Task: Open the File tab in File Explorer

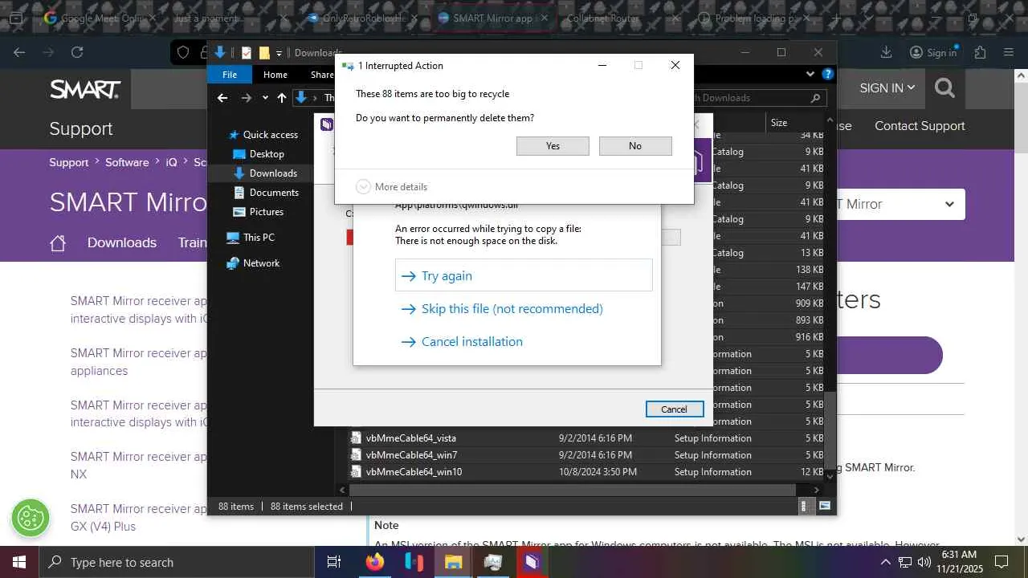Action: point(230,75)
